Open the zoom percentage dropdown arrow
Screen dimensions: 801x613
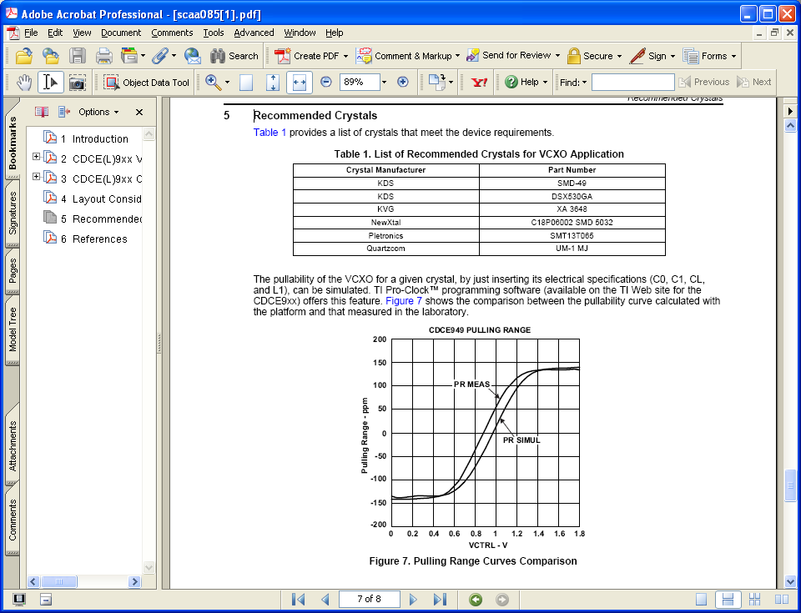click(384, 82)
